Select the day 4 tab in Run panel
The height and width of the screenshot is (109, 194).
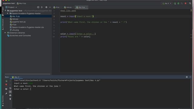tap(15, 77)
